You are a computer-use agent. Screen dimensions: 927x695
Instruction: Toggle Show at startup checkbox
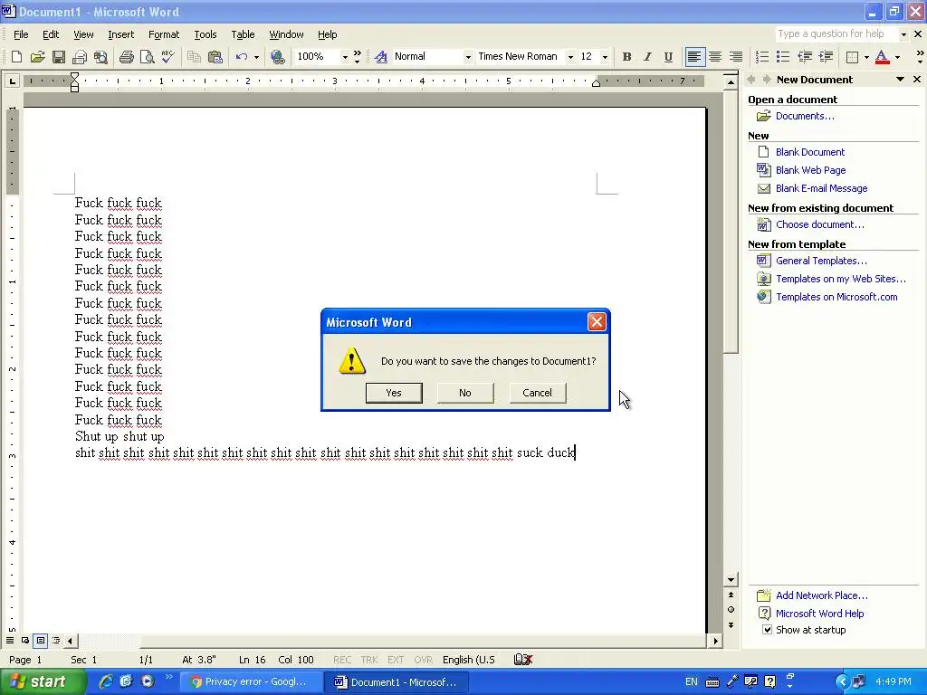[767, 630]
